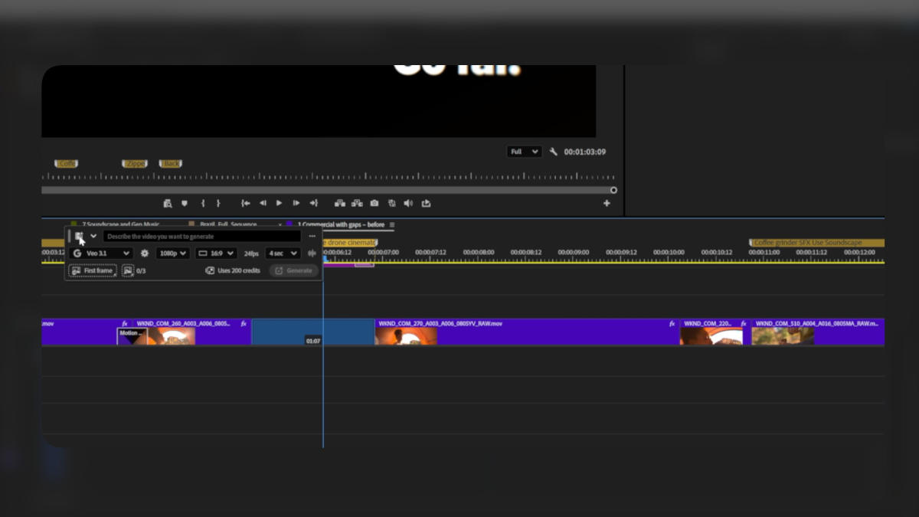Click the generate video mode icon in the prompt bar
Screen dimensions: 919x517
click(x=79, y=236)
